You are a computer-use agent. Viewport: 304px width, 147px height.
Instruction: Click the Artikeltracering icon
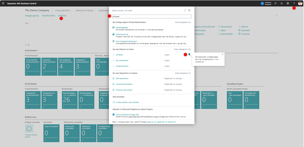click(114, 34)
